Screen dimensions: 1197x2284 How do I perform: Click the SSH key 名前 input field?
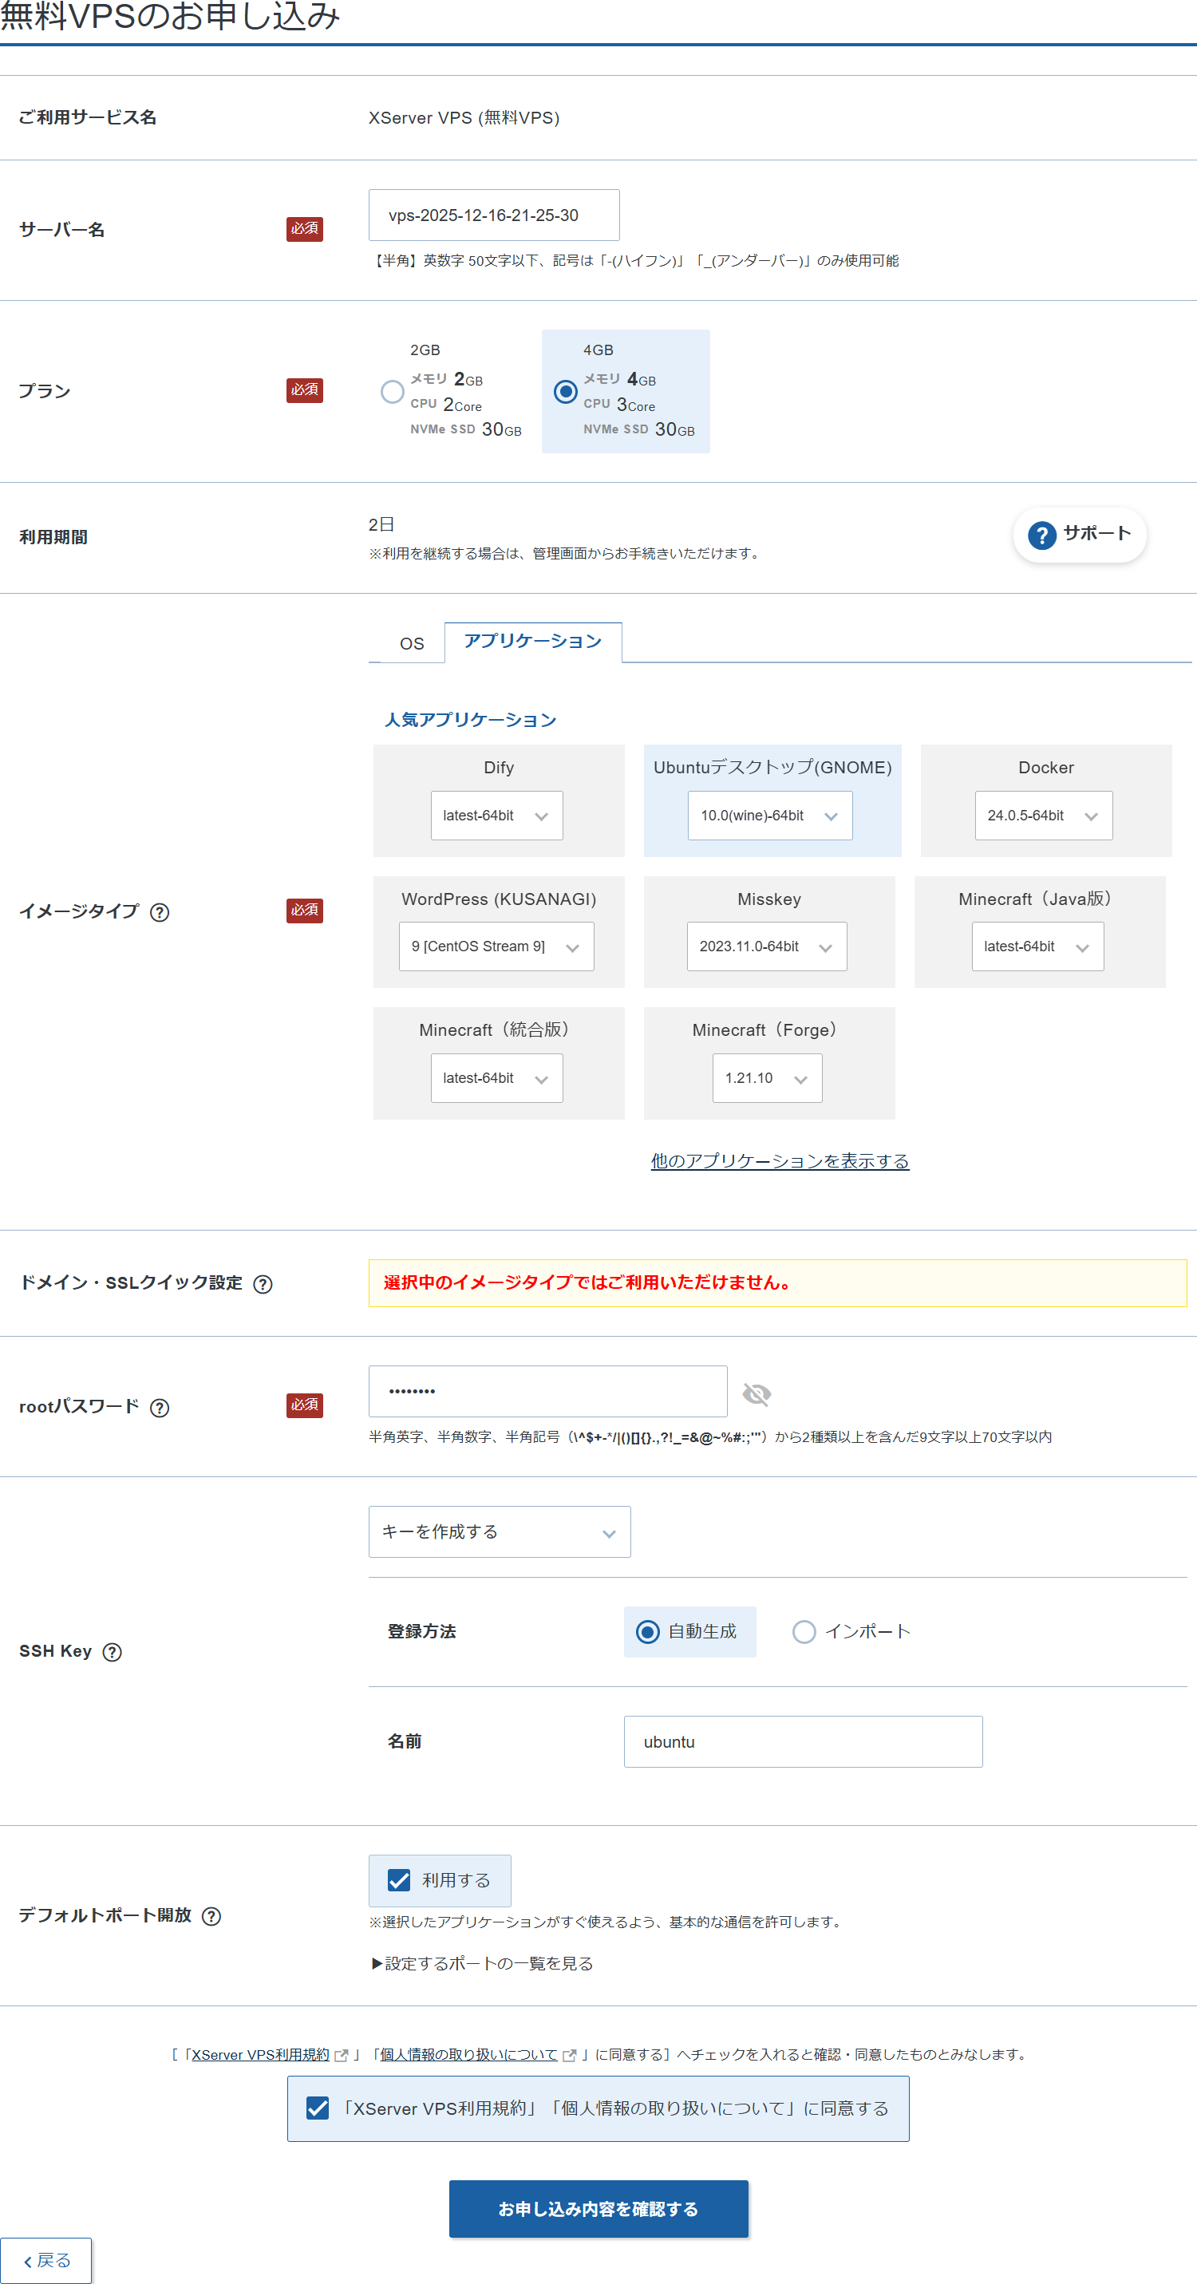[803, 1741]
